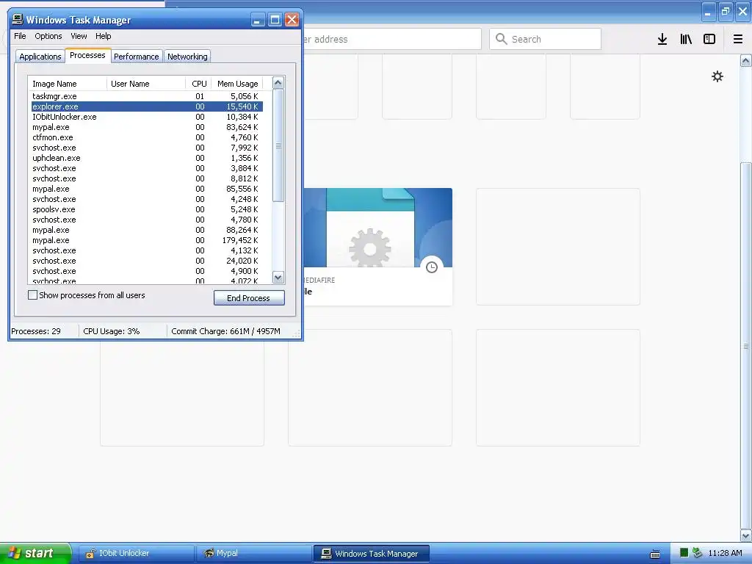752x564 pixels.
Task: Select mypal.exe using 88,264 K
Action: point(147,230)
